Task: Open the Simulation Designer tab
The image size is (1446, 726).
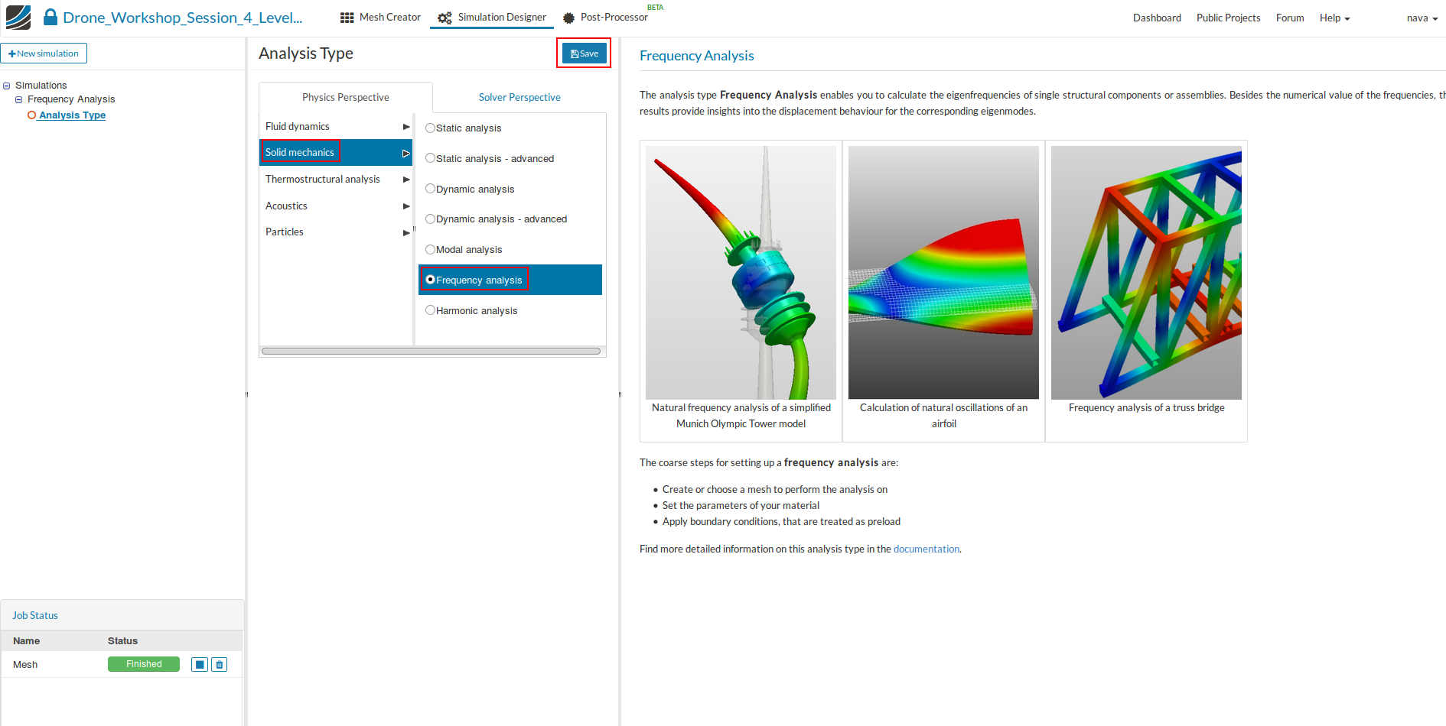Action: click(492, 17)
